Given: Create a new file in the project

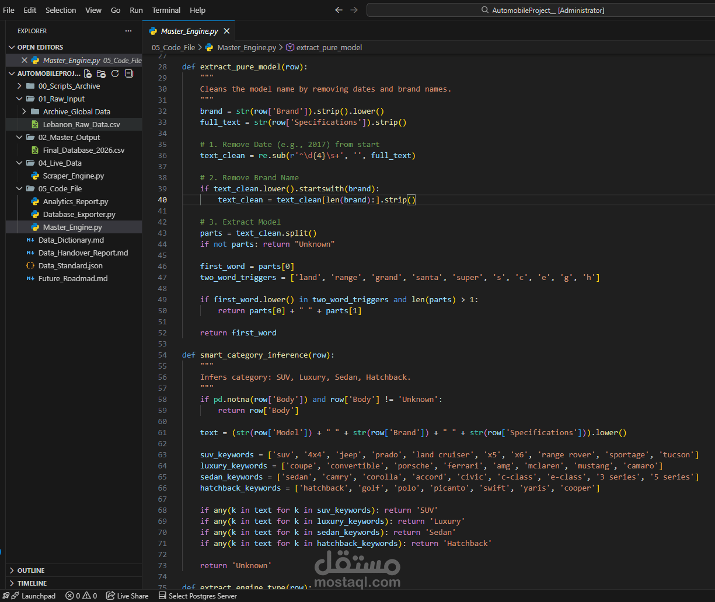Looking at the screenshot, I should 88,73.
